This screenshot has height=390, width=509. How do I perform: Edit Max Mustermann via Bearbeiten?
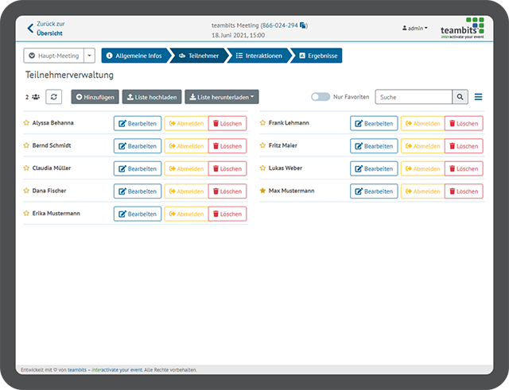374,191
